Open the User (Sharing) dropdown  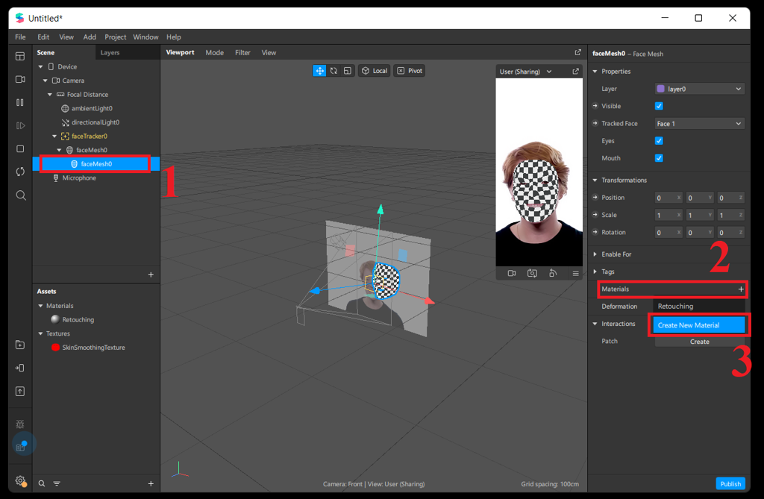click(526, 72)
